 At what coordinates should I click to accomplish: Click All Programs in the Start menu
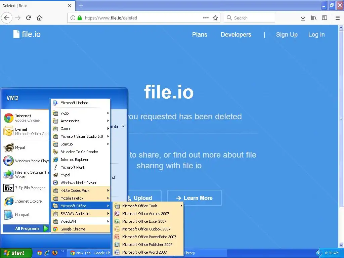(x=26, y=228)
